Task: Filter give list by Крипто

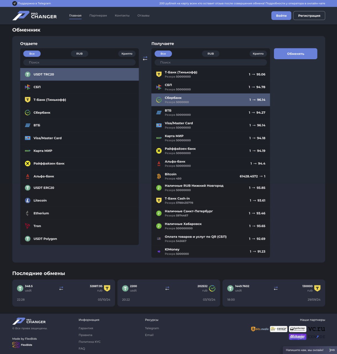Action: click(x=127, y=54)
